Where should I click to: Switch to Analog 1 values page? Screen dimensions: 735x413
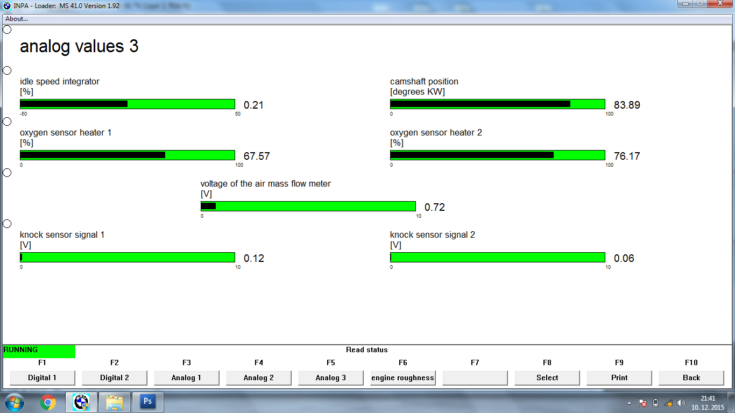pyautogui.click(x=186, y=378)
